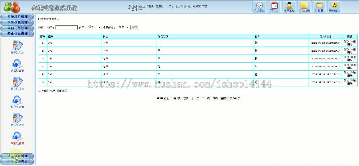Open 填空题添加 sidebar icon

[x=18, y=84]
